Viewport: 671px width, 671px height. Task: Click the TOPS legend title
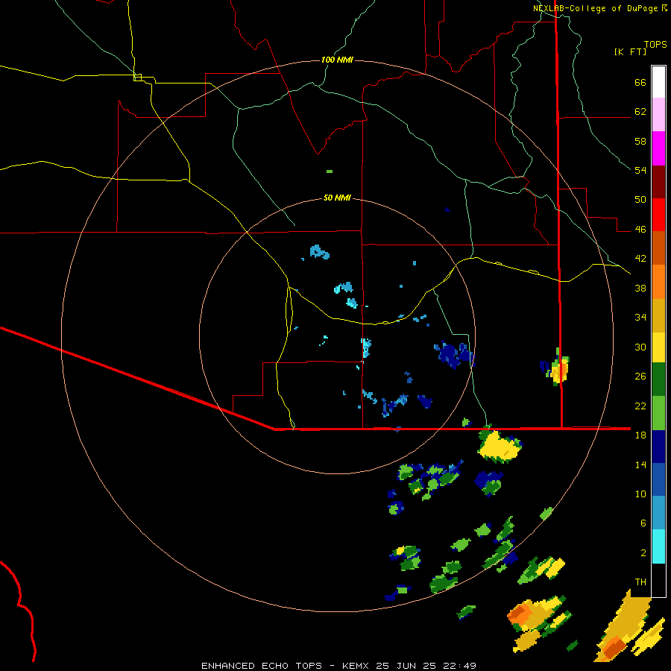(x=655, y=45)
